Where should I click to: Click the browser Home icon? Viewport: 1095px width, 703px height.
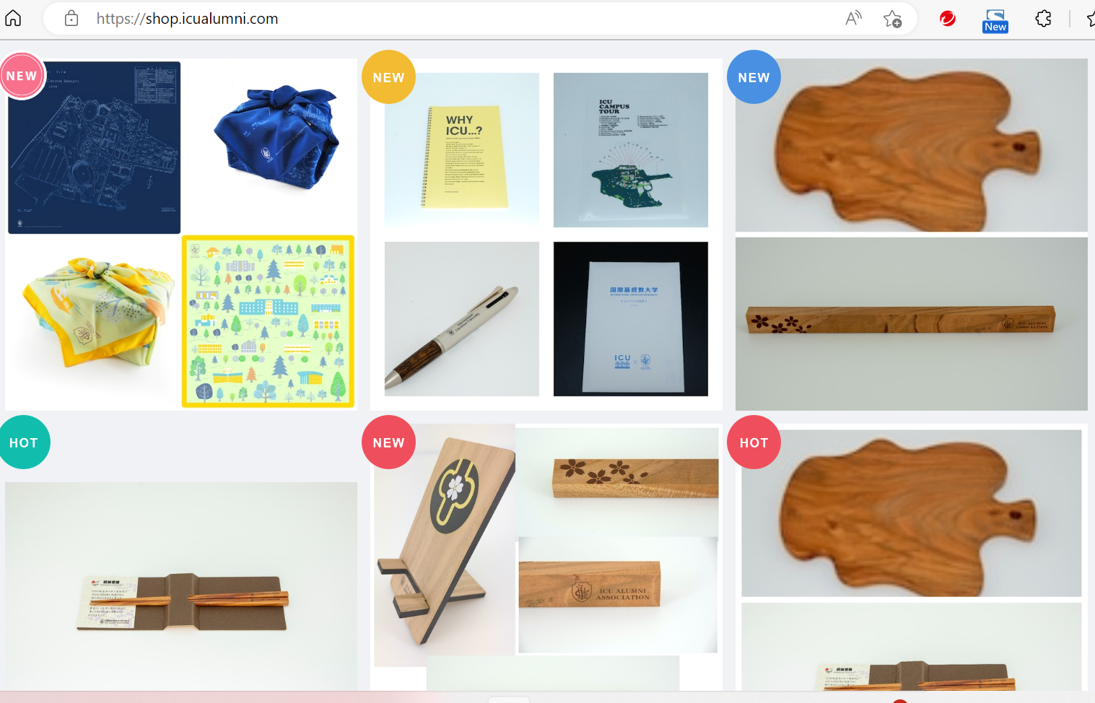13,18
